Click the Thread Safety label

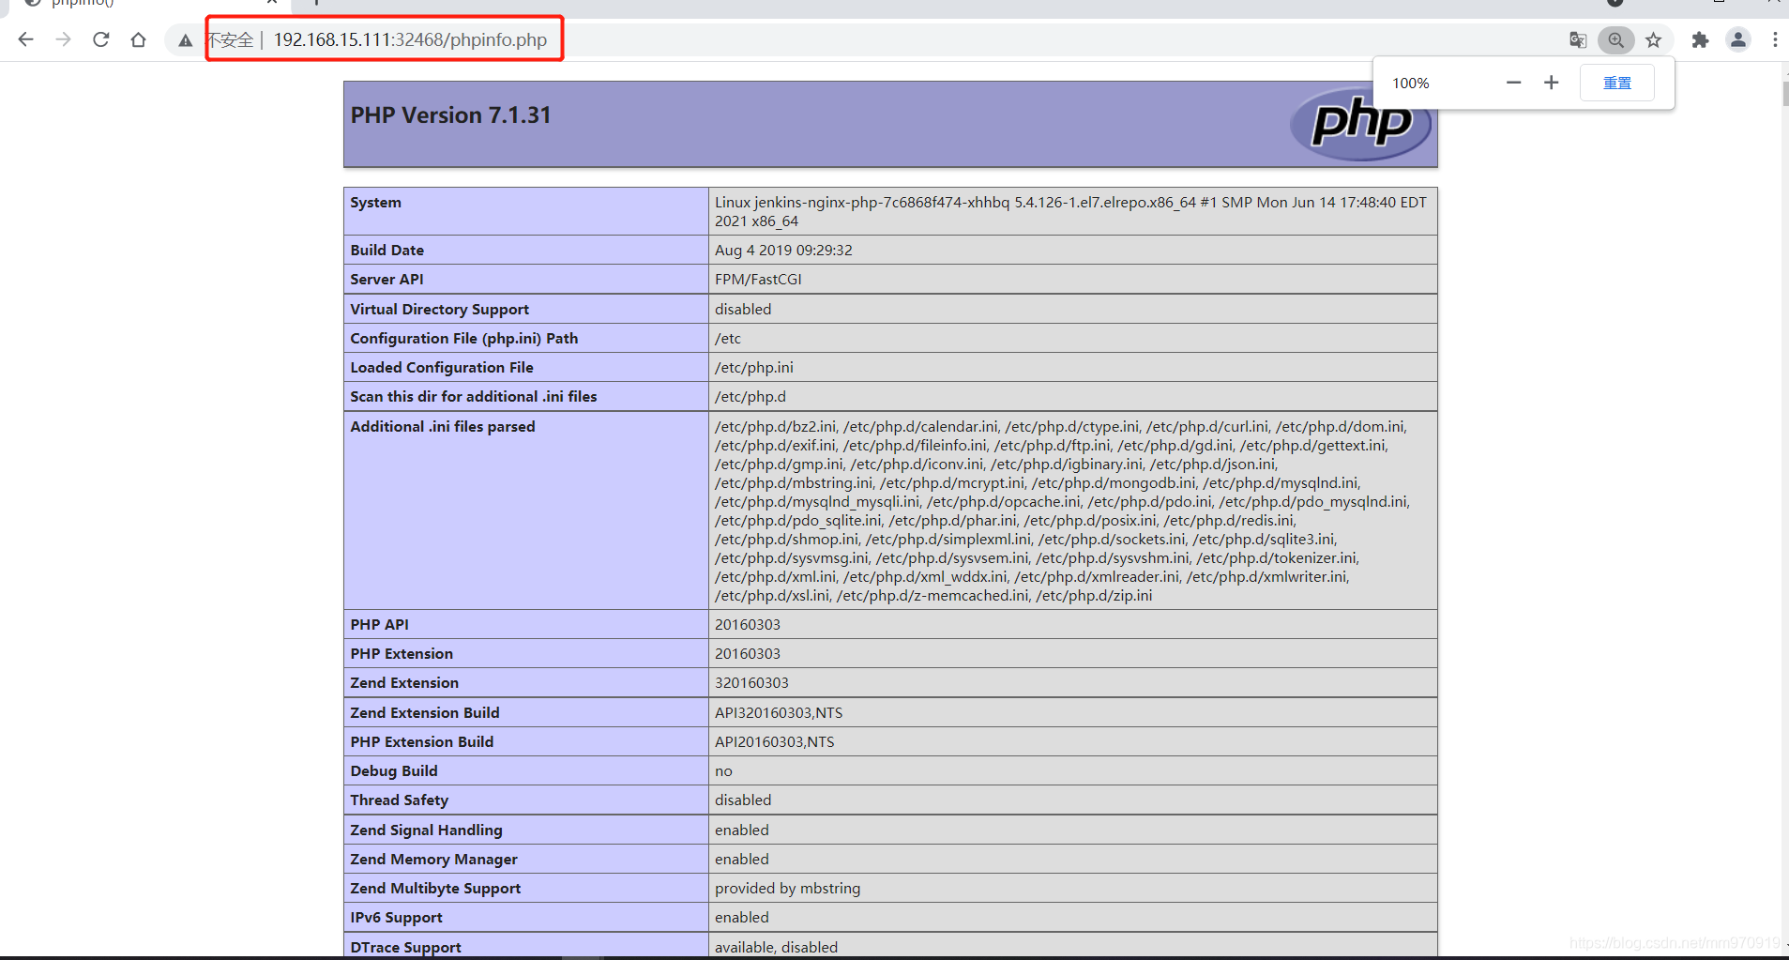(399, 800)
